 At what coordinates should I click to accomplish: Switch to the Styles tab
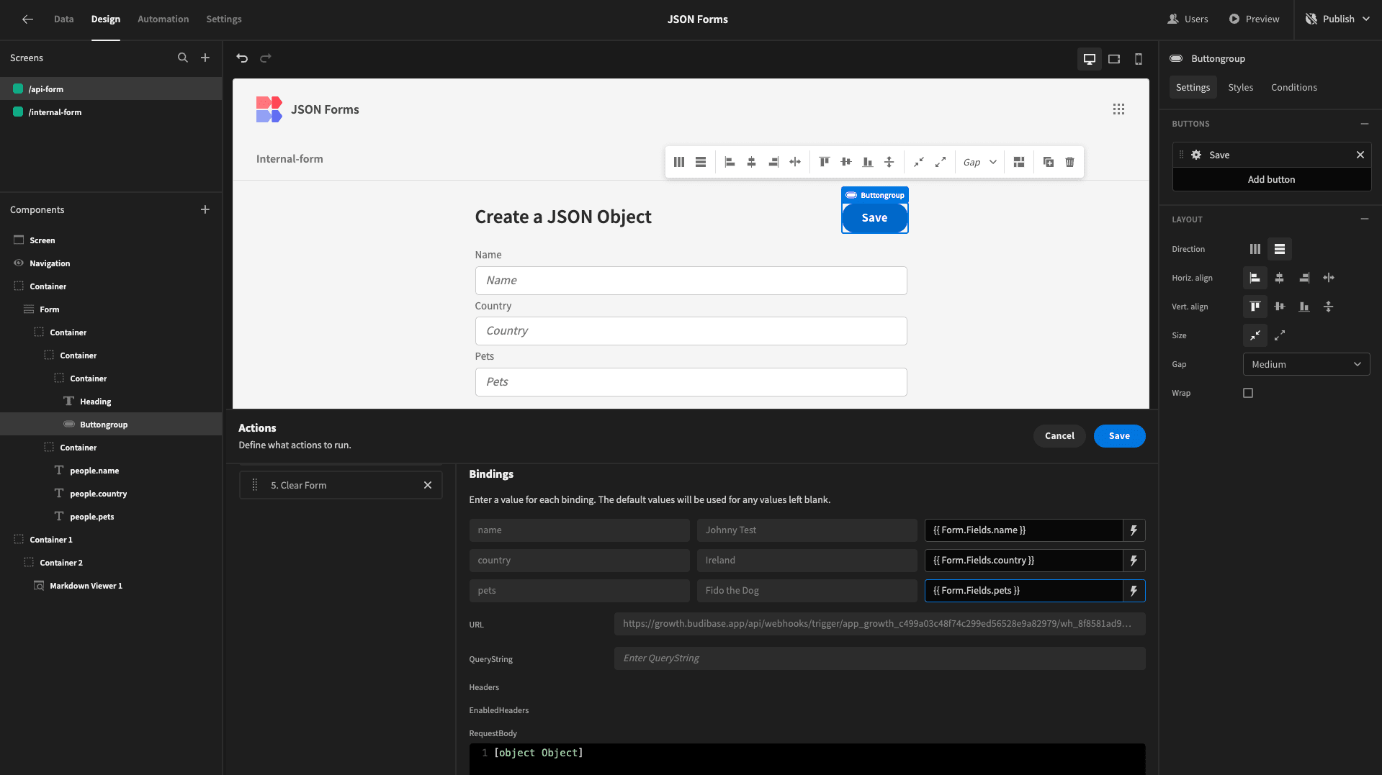pyautogui.click(x=1241, y=87)
